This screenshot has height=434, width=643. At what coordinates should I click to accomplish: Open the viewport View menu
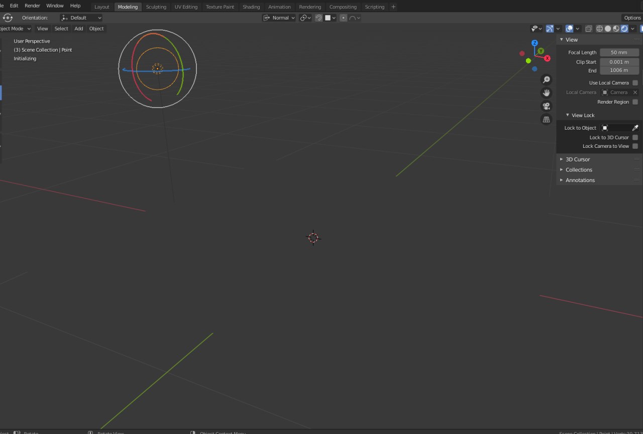click(x=43, y=29)
